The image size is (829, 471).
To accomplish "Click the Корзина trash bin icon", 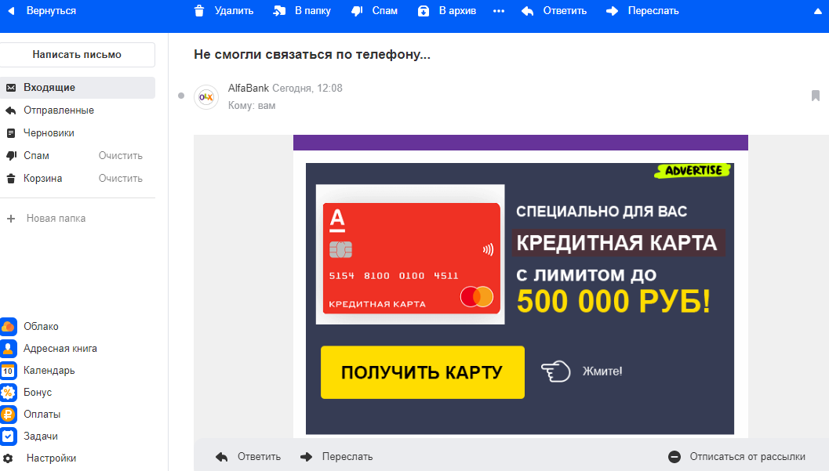I will pos(10,179).
